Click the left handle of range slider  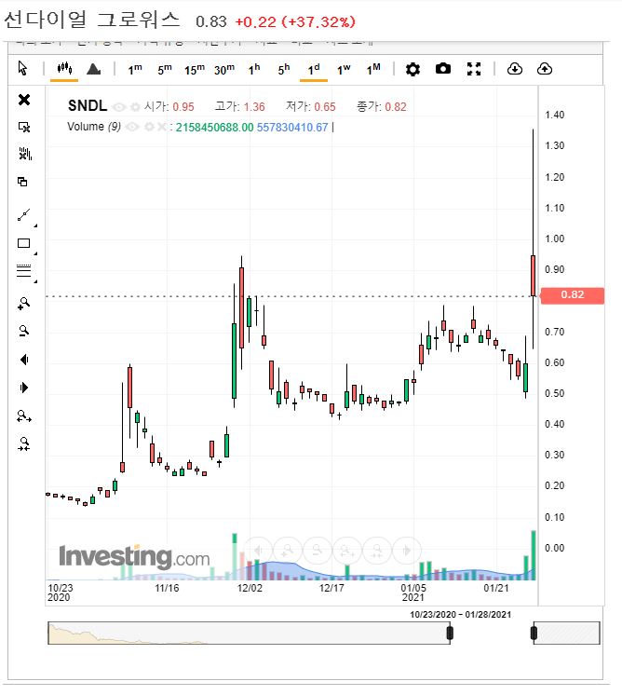(x=450, y=633)
